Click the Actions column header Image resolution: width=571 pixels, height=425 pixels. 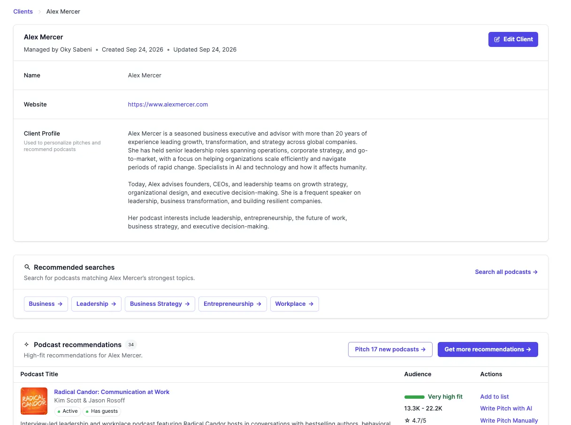[491, 374]
